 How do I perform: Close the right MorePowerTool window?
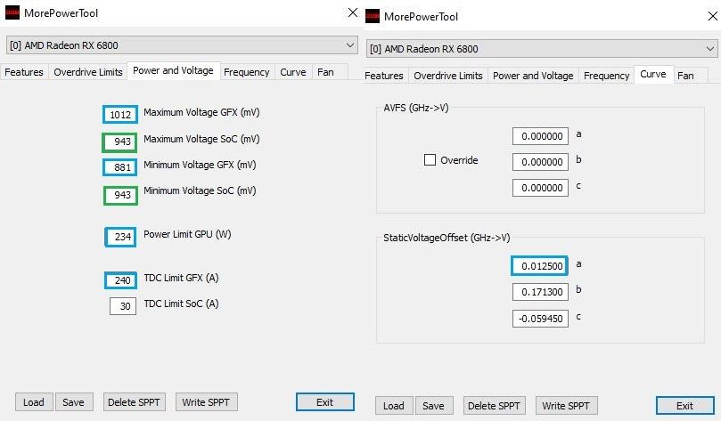713,17
